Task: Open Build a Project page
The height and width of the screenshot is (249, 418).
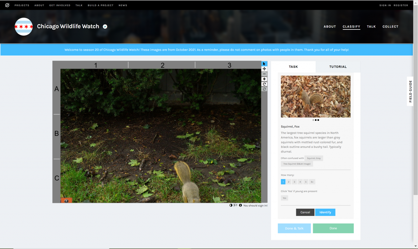Action: (101, 5)
